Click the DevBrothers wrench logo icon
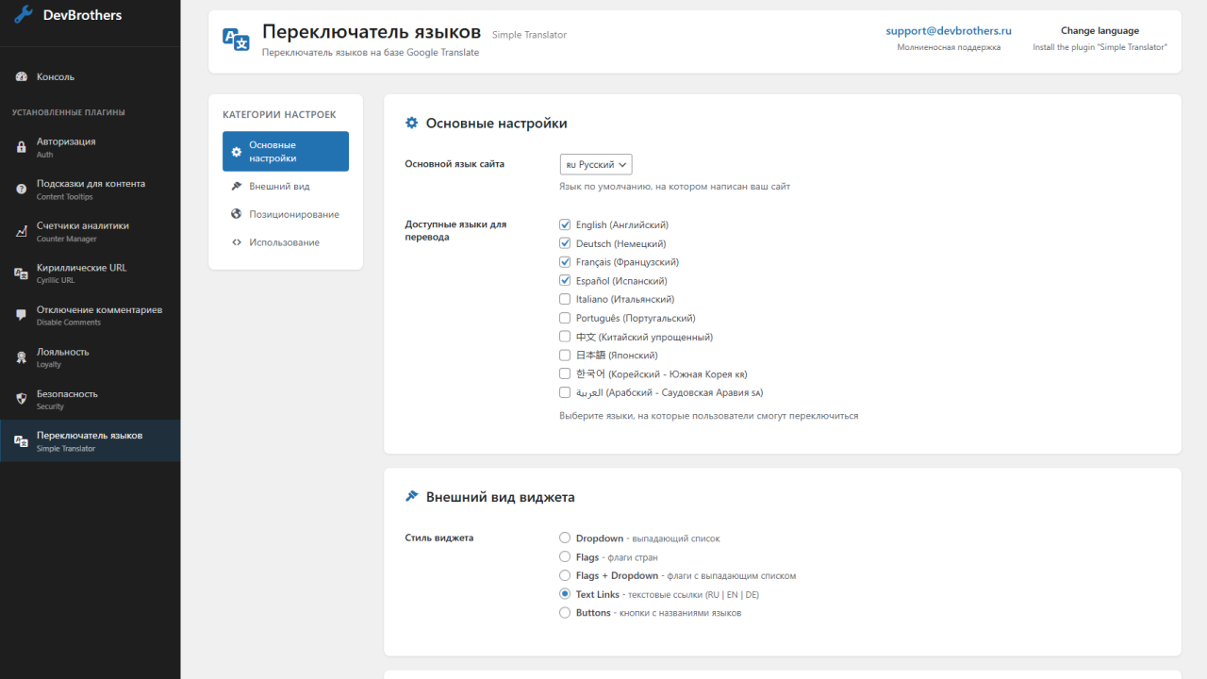 (x=24, y=15)
